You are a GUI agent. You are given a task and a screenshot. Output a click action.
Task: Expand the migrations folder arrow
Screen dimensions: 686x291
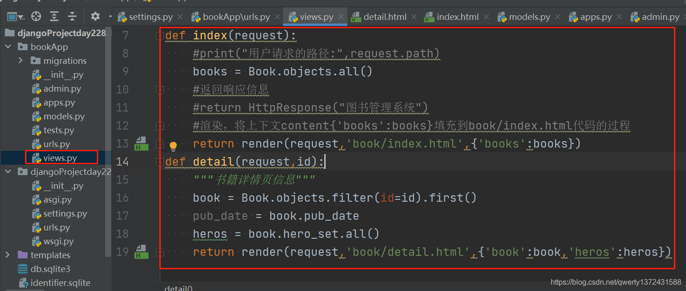pyautogui.click(x=20, y=61)
